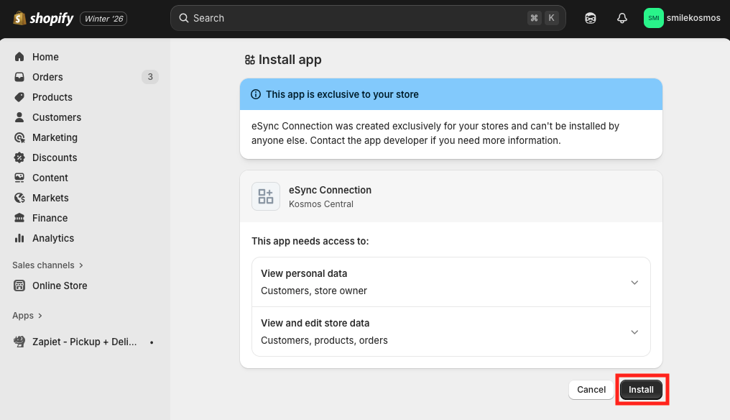Expand View personal data permission
The image size is (730, 420).
(634, 282)
